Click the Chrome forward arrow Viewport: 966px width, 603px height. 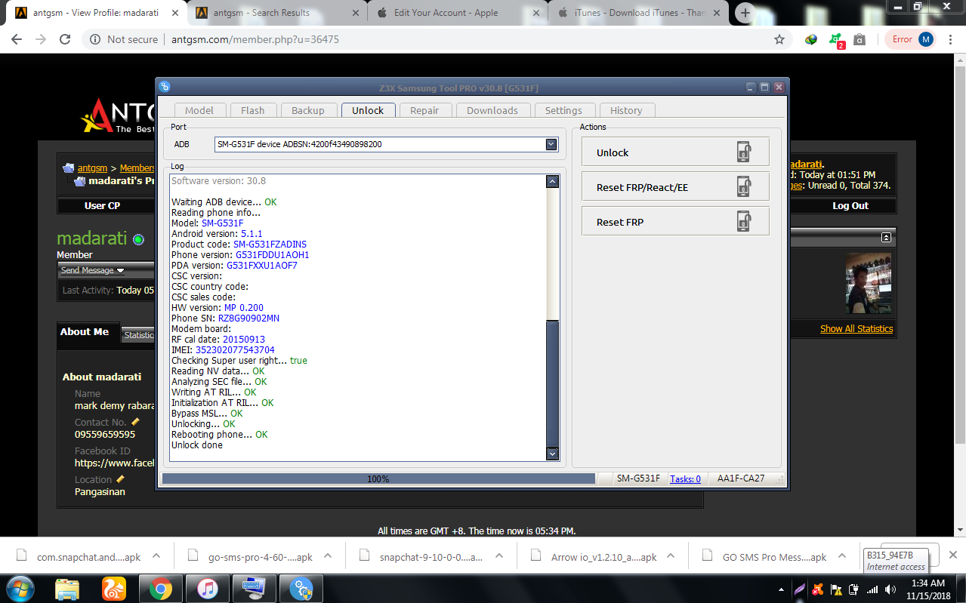41,39
